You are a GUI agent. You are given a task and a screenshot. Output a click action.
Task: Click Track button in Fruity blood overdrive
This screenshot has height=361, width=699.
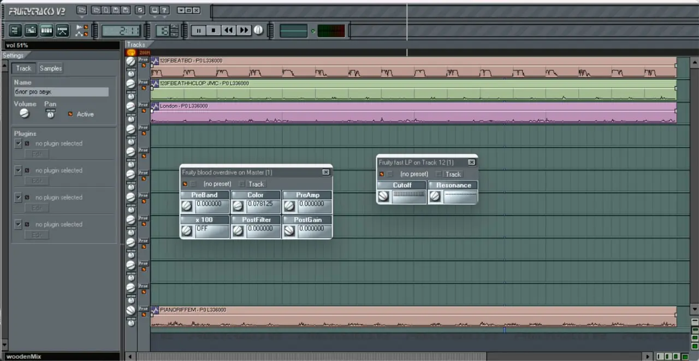click(x=256, y=184)
